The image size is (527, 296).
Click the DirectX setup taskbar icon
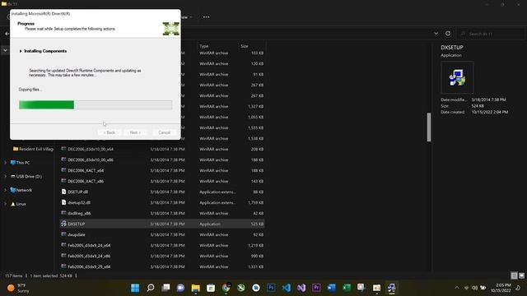click(392, 288)
